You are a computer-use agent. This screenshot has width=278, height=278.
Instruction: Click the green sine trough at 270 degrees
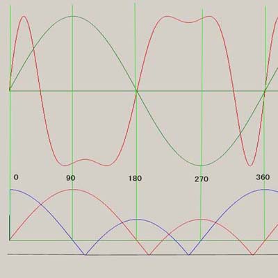pos(201,165)
